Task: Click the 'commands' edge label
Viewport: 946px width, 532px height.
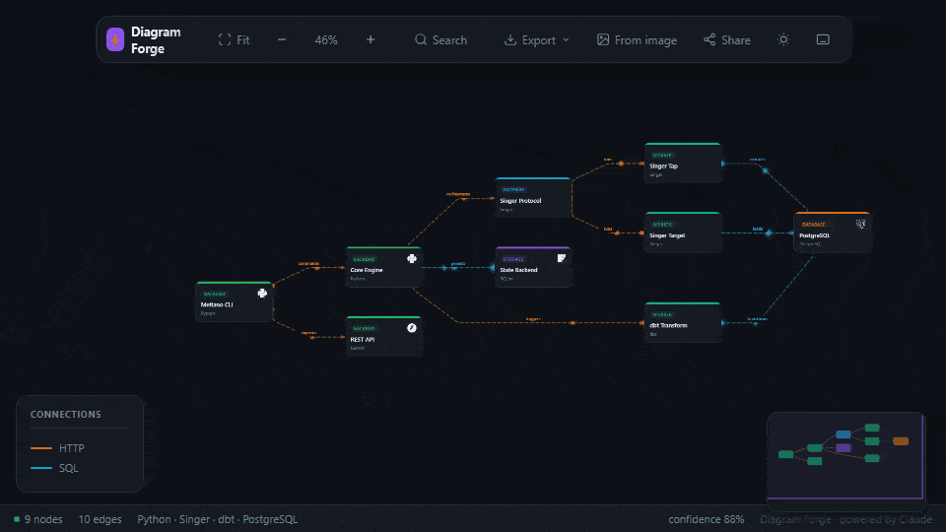Action: [x=308, y=264]
